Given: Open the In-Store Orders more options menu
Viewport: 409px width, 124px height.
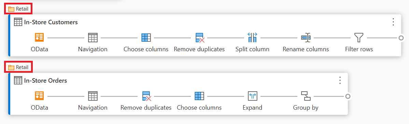Looking at the screenshot, I should click(340, 80).
